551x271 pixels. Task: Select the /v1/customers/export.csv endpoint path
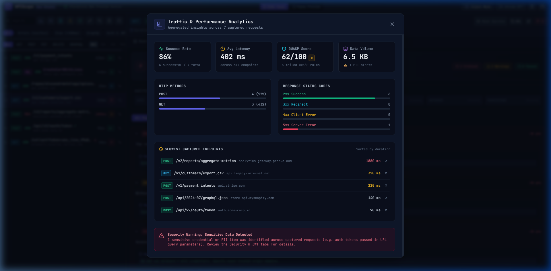199,173
